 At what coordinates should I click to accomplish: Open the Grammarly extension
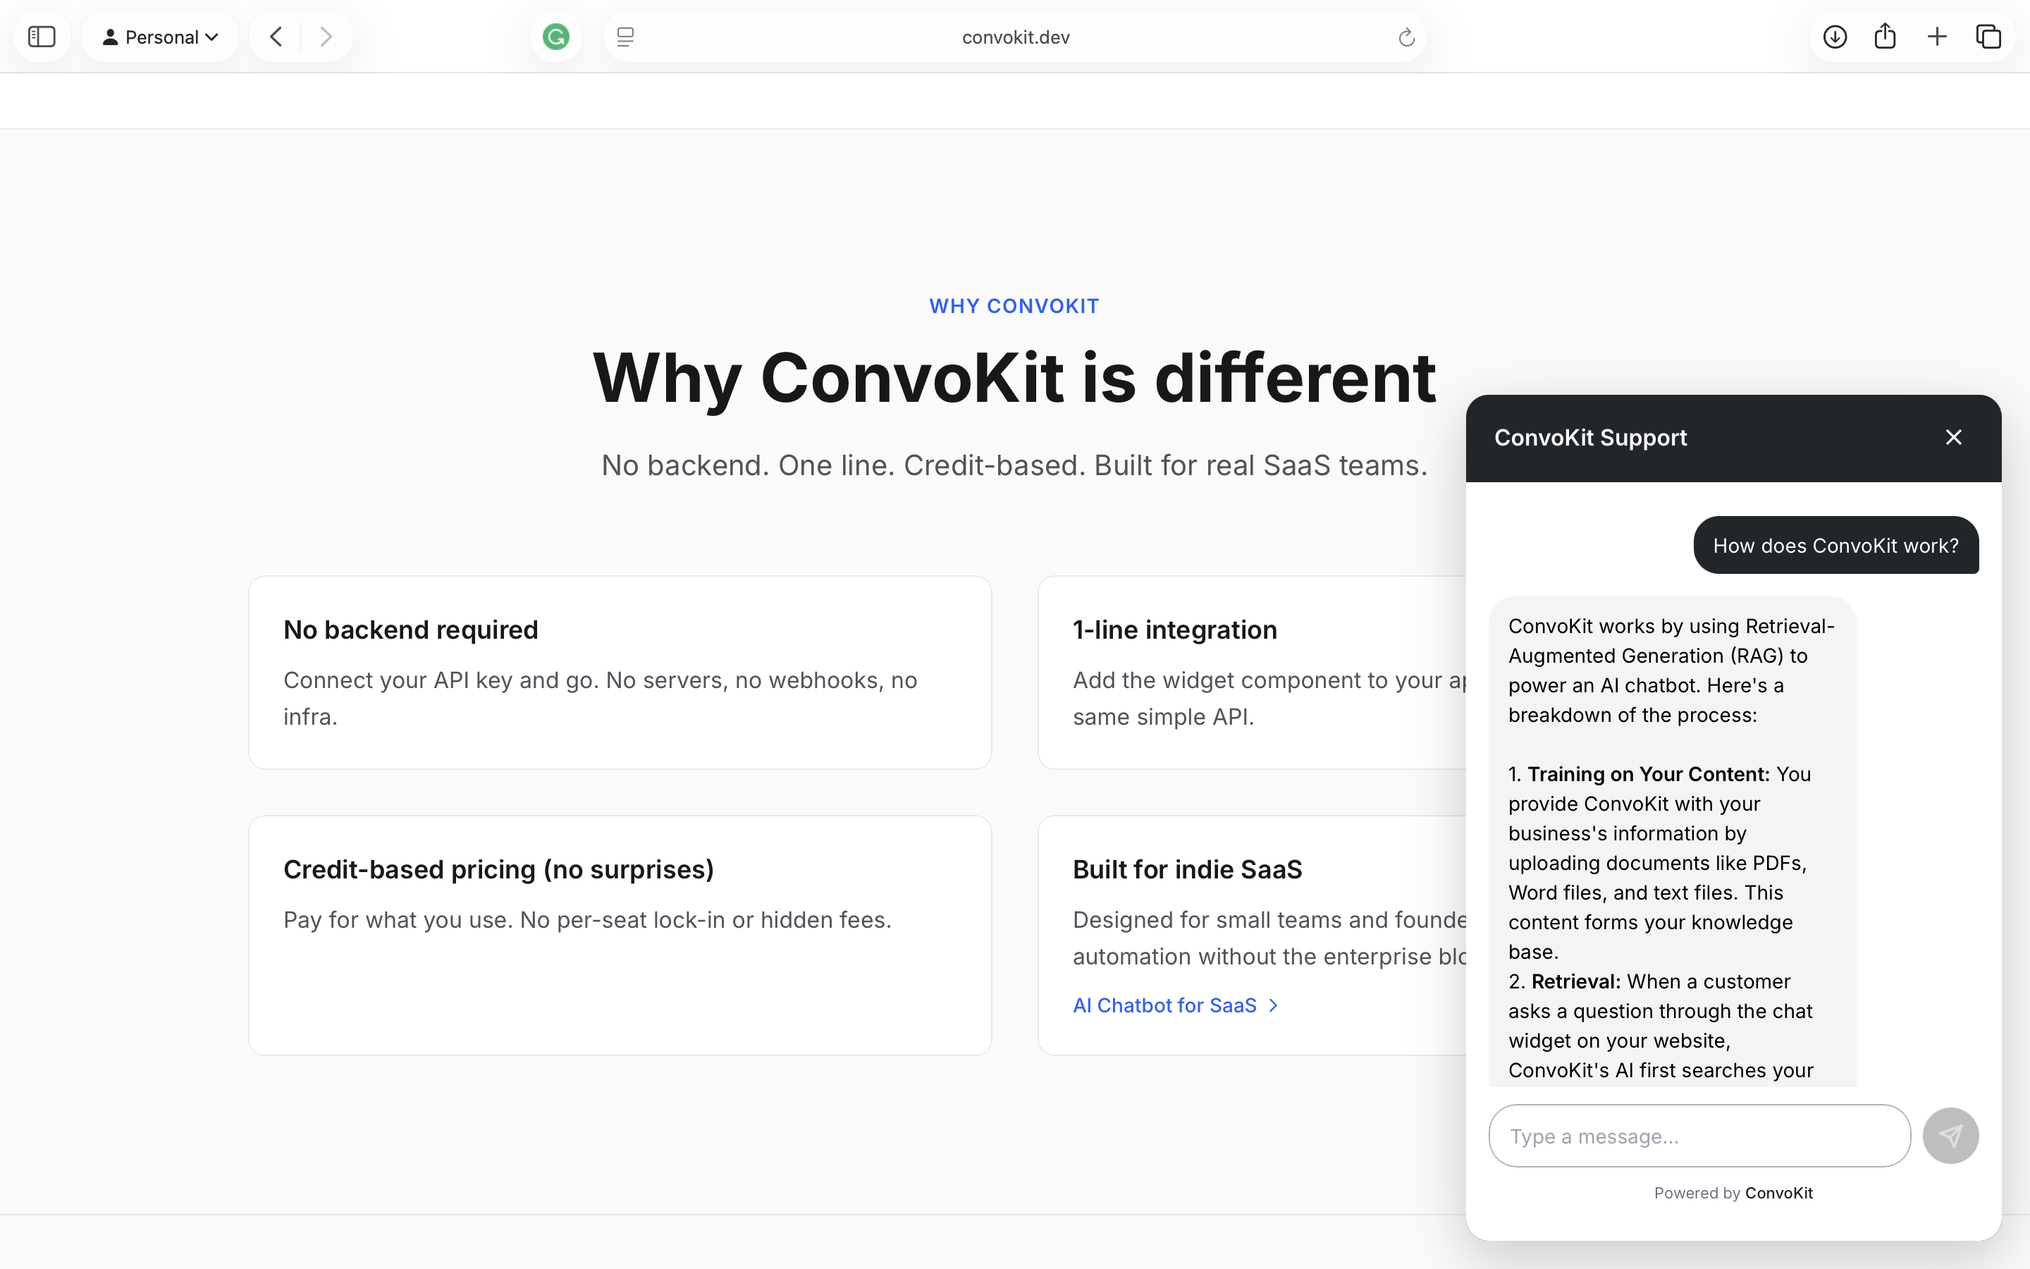555,36
